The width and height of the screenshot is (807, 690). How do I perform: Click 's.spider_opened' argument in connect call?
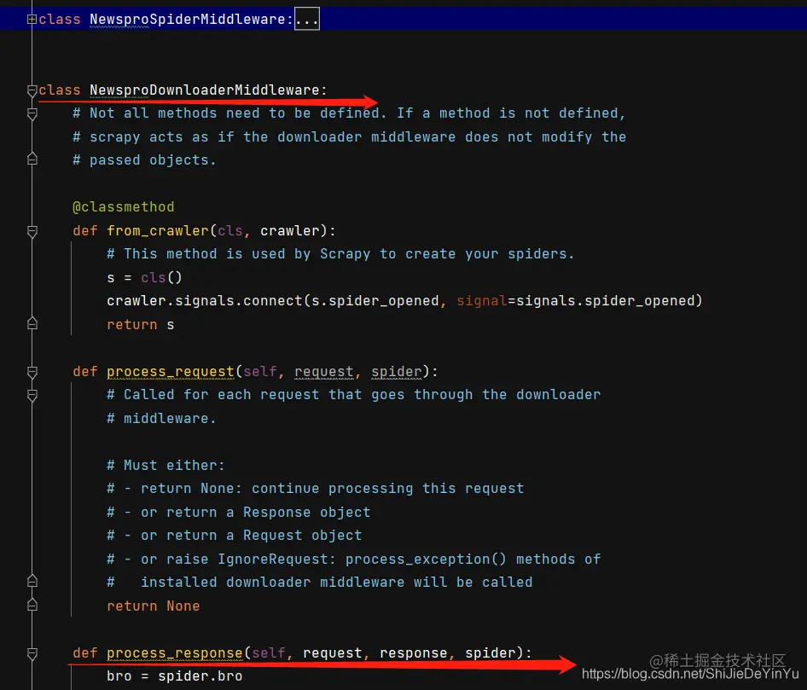375,301
